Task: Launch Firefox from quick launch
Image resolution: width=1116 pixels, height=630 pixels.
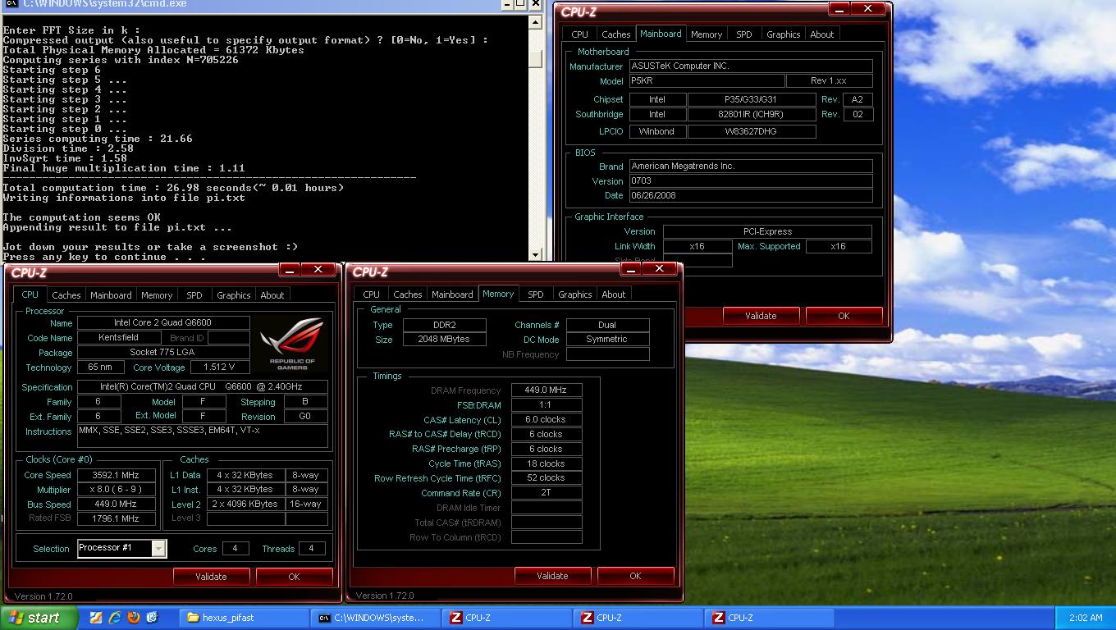Action: (134, 618)
